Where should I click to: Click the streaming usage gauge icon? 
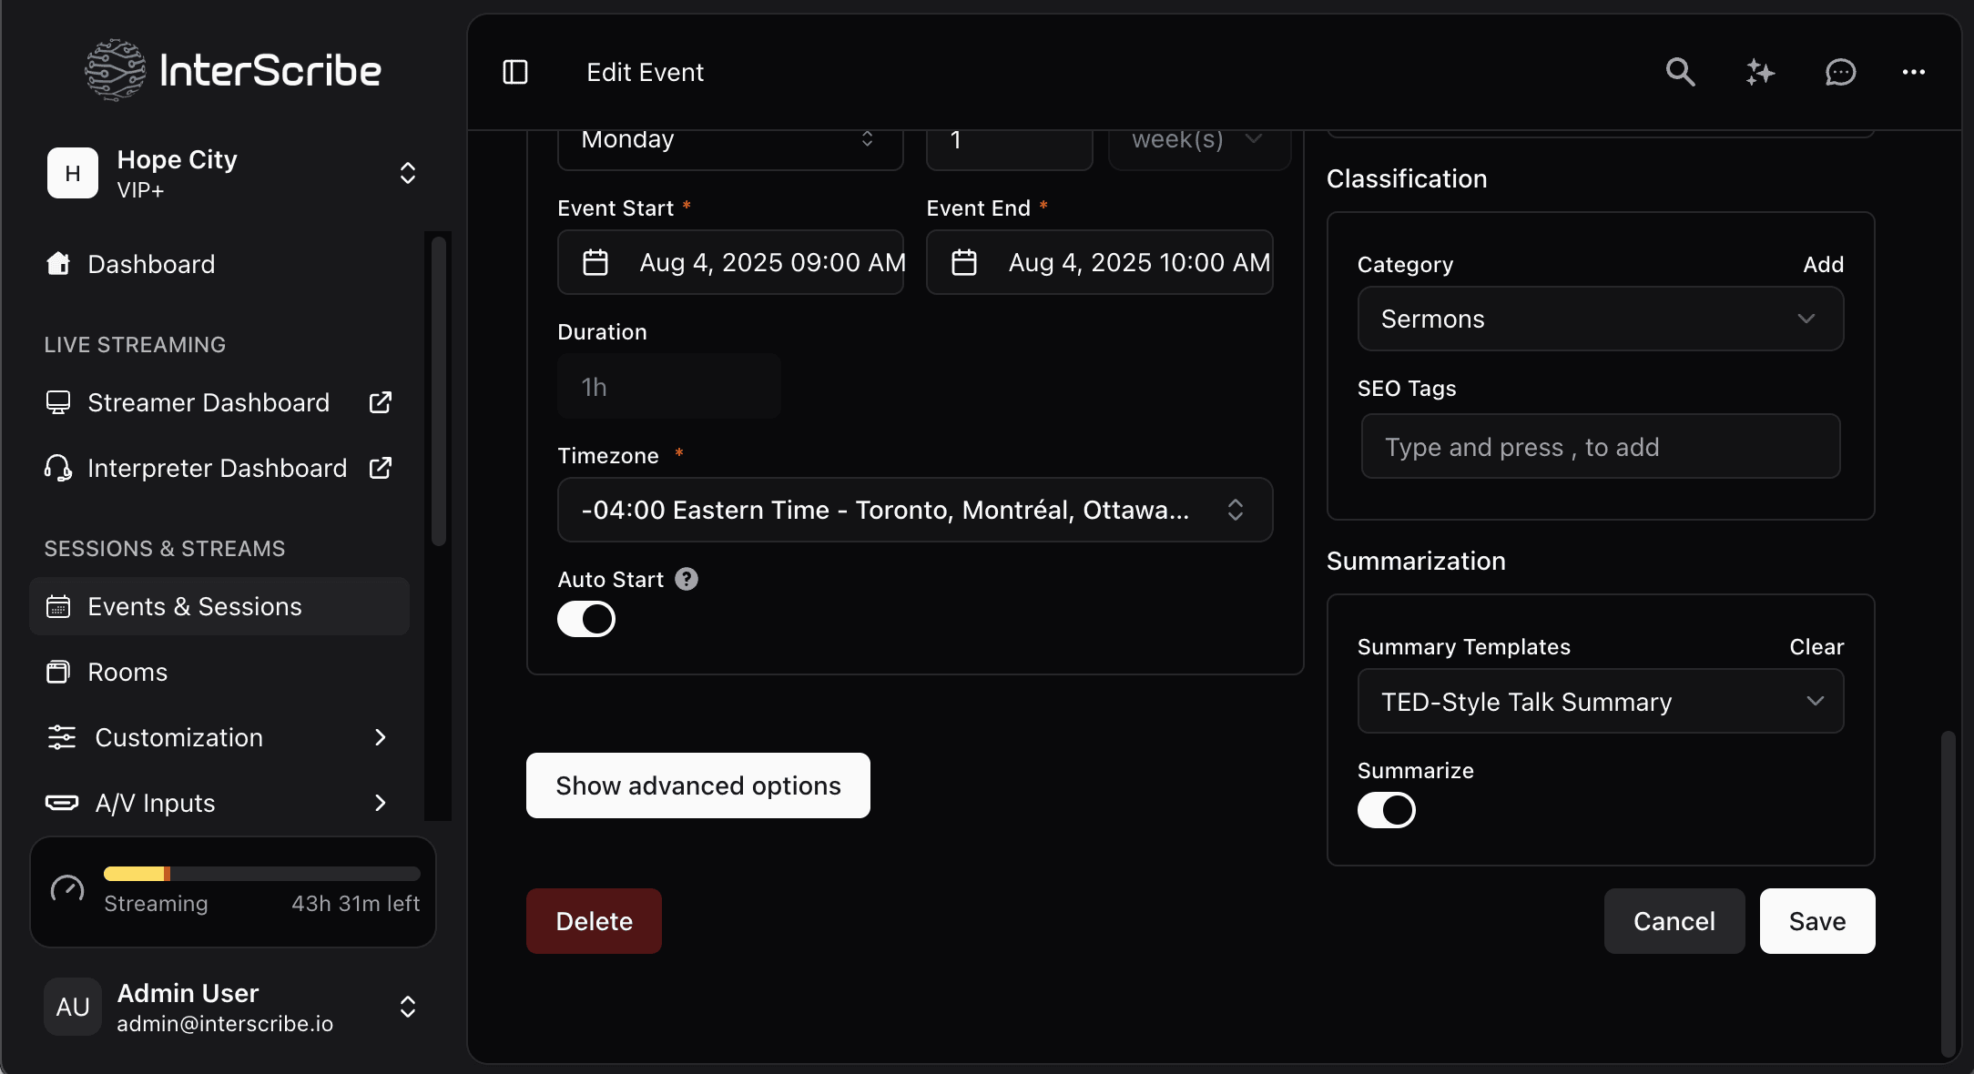[x=67, y=888]
